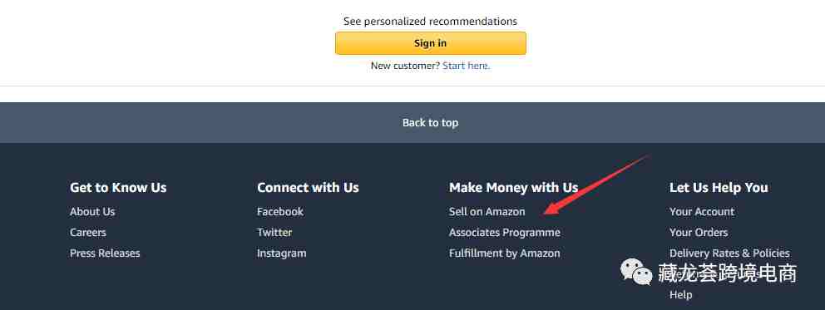
Task: Click the 藏龙荟跨境电商 watermark text
Action: (x=727, y=273)
